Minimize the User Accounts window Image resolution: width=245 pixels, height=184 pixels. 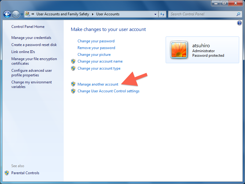(x=216, y=3)
